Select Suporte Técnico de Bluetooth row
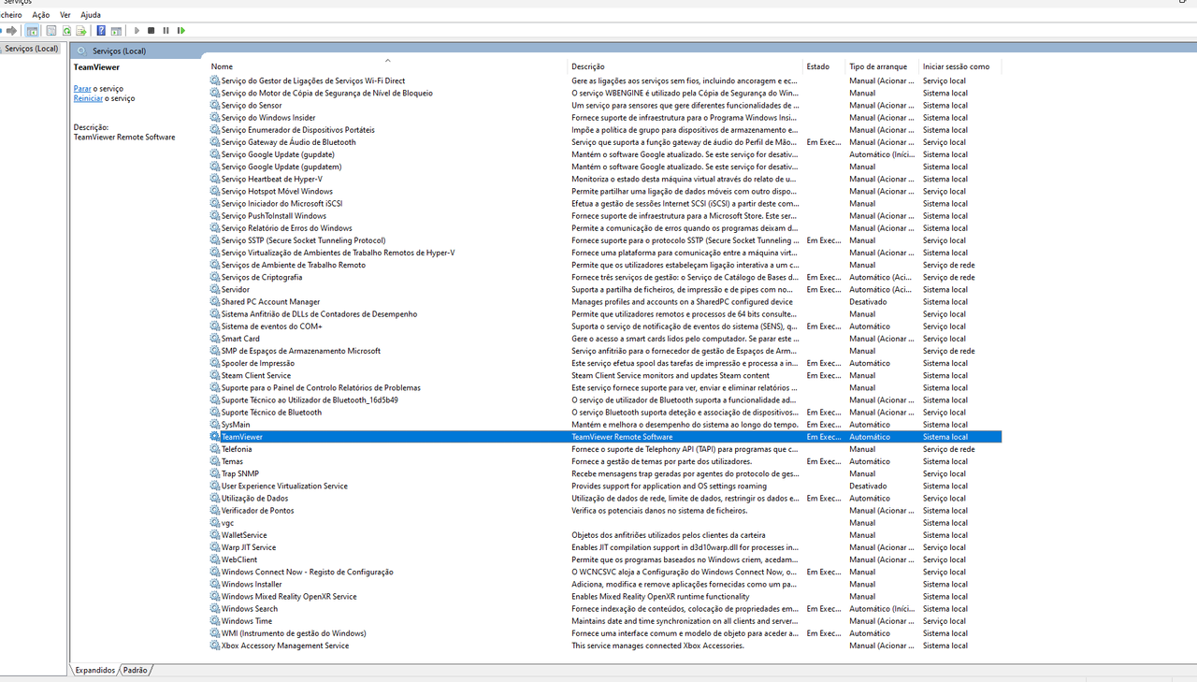This screenshot has width=1197, height=682. [x=605, y=413]
